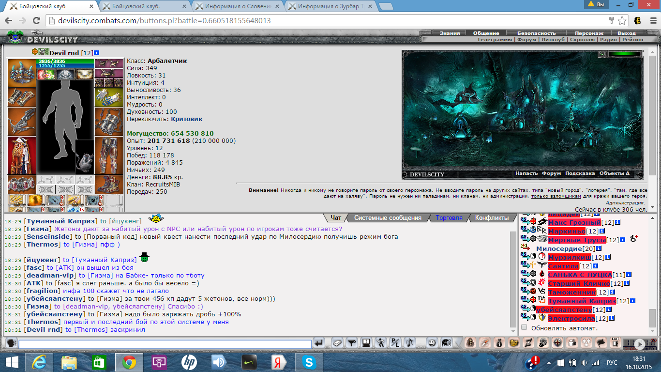Click the Выход menu item
The width and height of the screenshot is (661, 372).
point(627,33)
